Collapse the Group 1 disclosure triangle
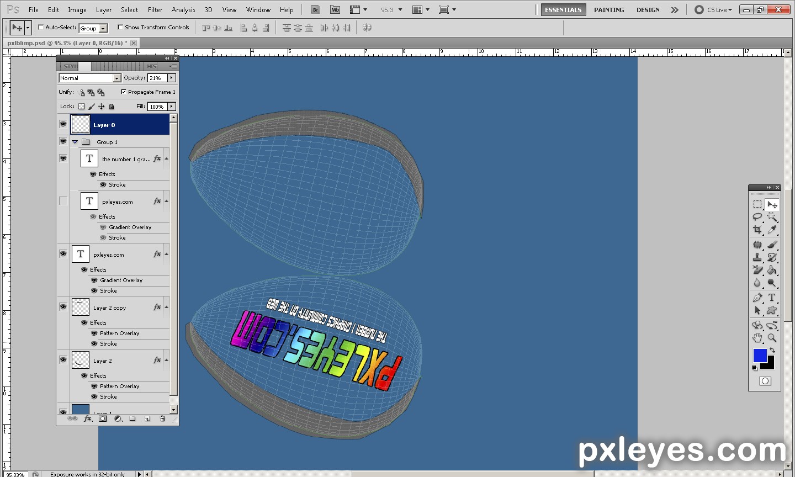Image resolution: width=795 pixels, height=477 pixels. tap(75, 142)
